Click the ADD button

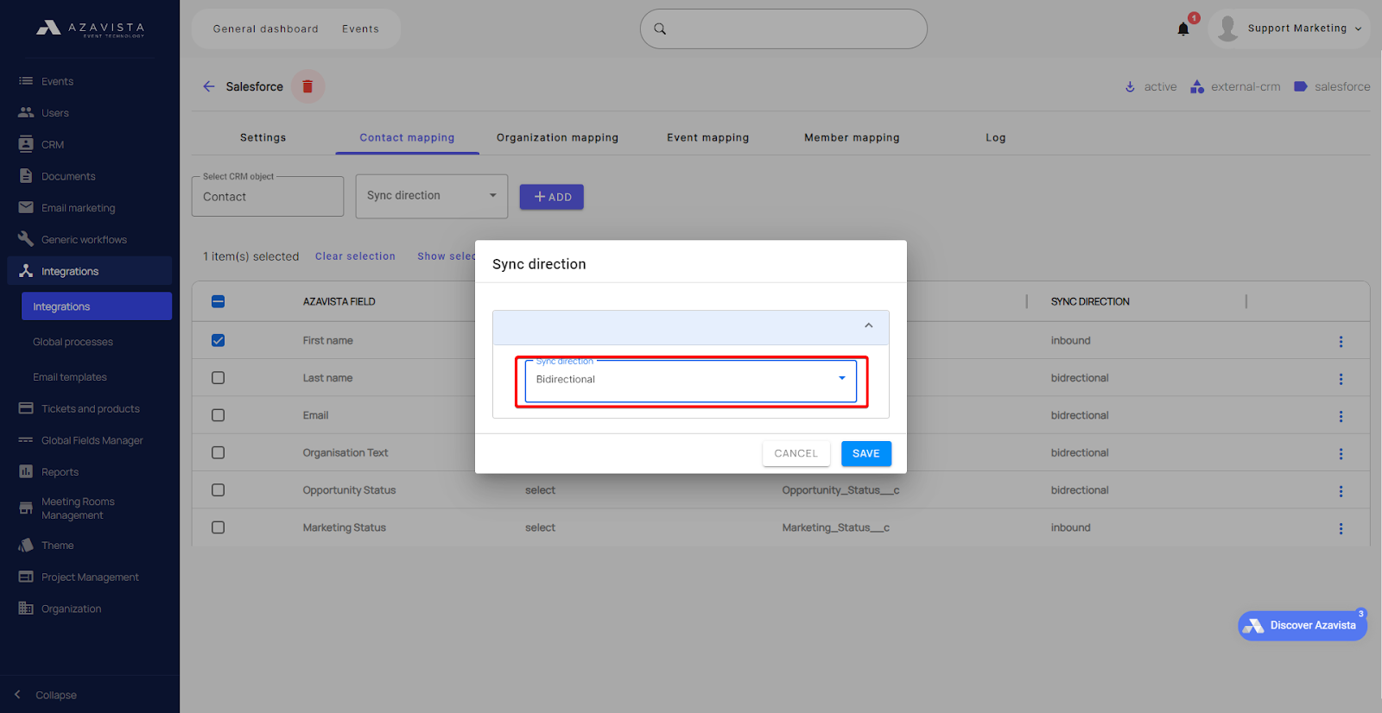(x=552, y=197)
